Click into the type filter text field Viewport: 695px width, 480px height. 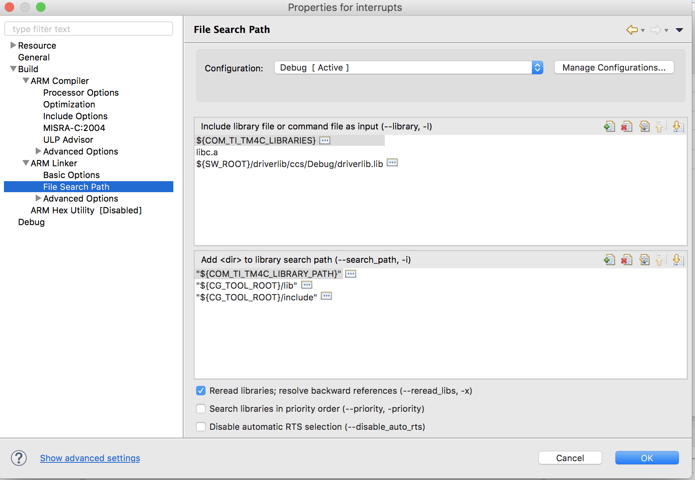click(89, 29)
